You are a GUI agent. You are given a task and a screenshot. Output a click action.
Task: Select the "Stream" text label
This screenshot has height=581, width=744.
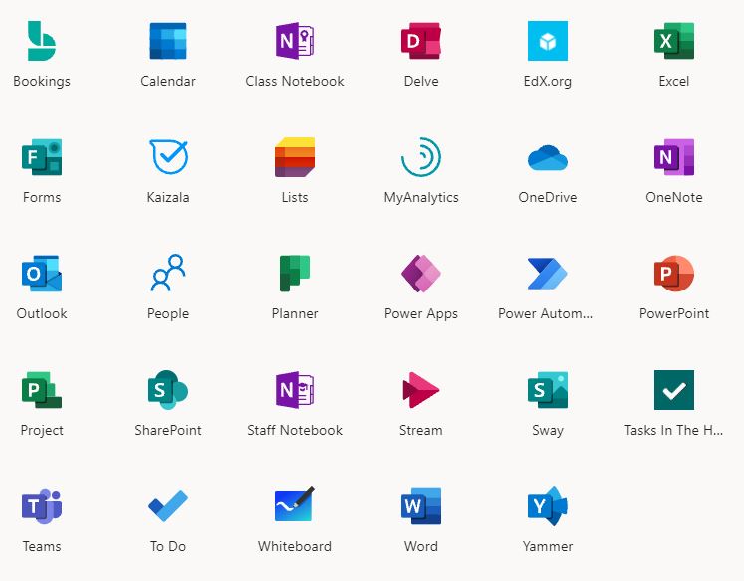pyautogui.click(x=421, y=431)
